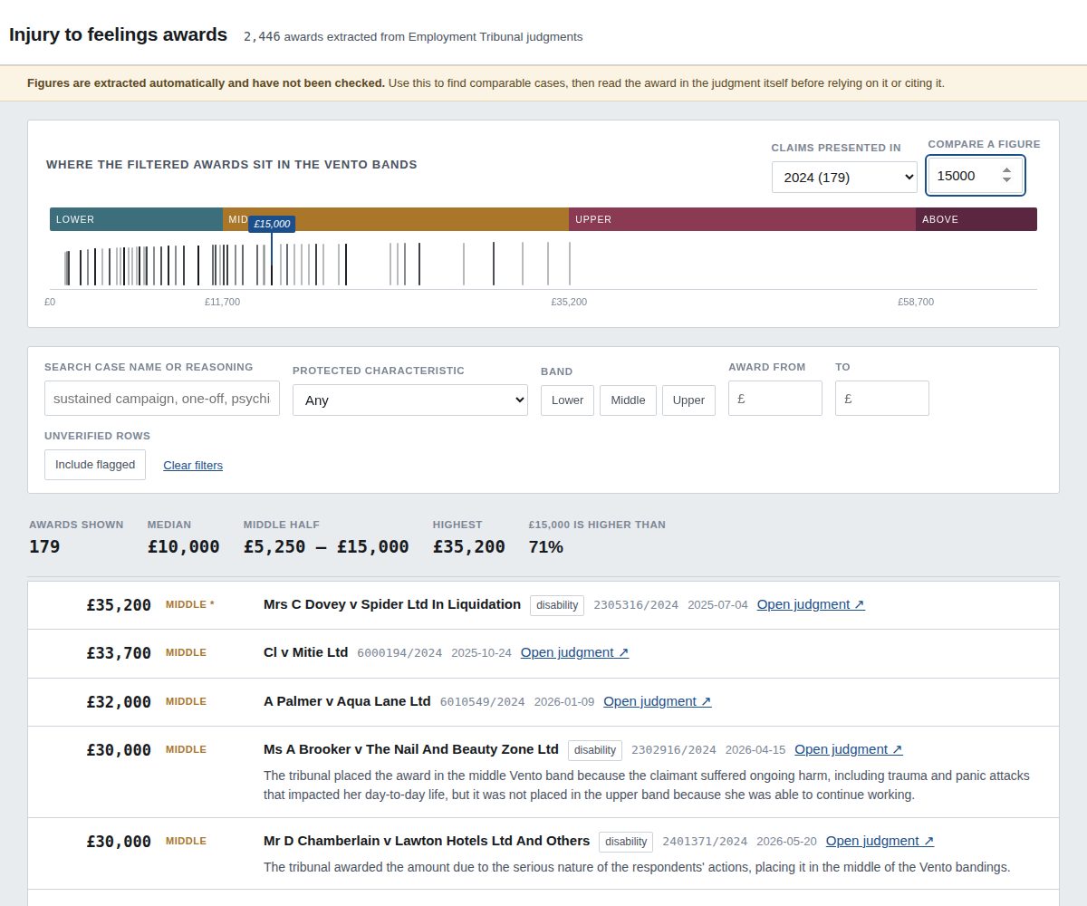Click the disability tag on the Dovey row

[557, 604]
